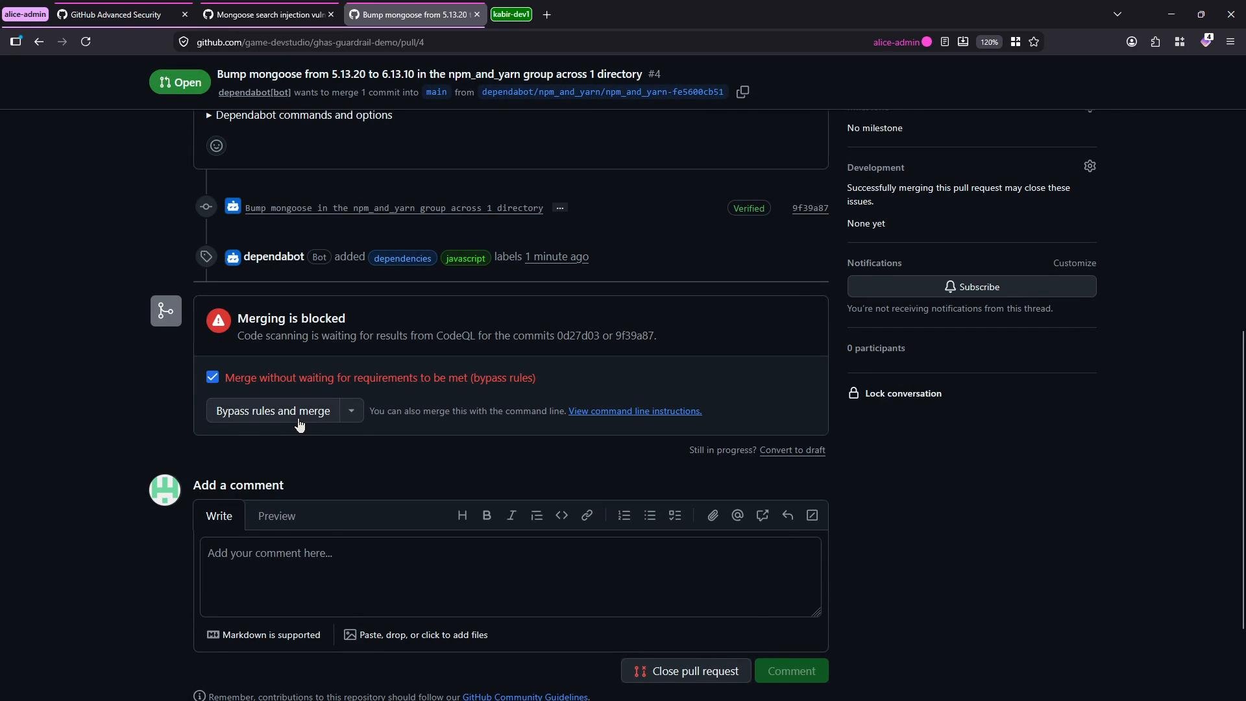Click into the comment text area
This screenshot has height=701, width=1246.
(511, 577)
